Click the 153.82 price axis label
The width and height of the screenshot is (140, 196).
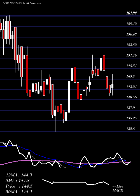tap(132, 45)
